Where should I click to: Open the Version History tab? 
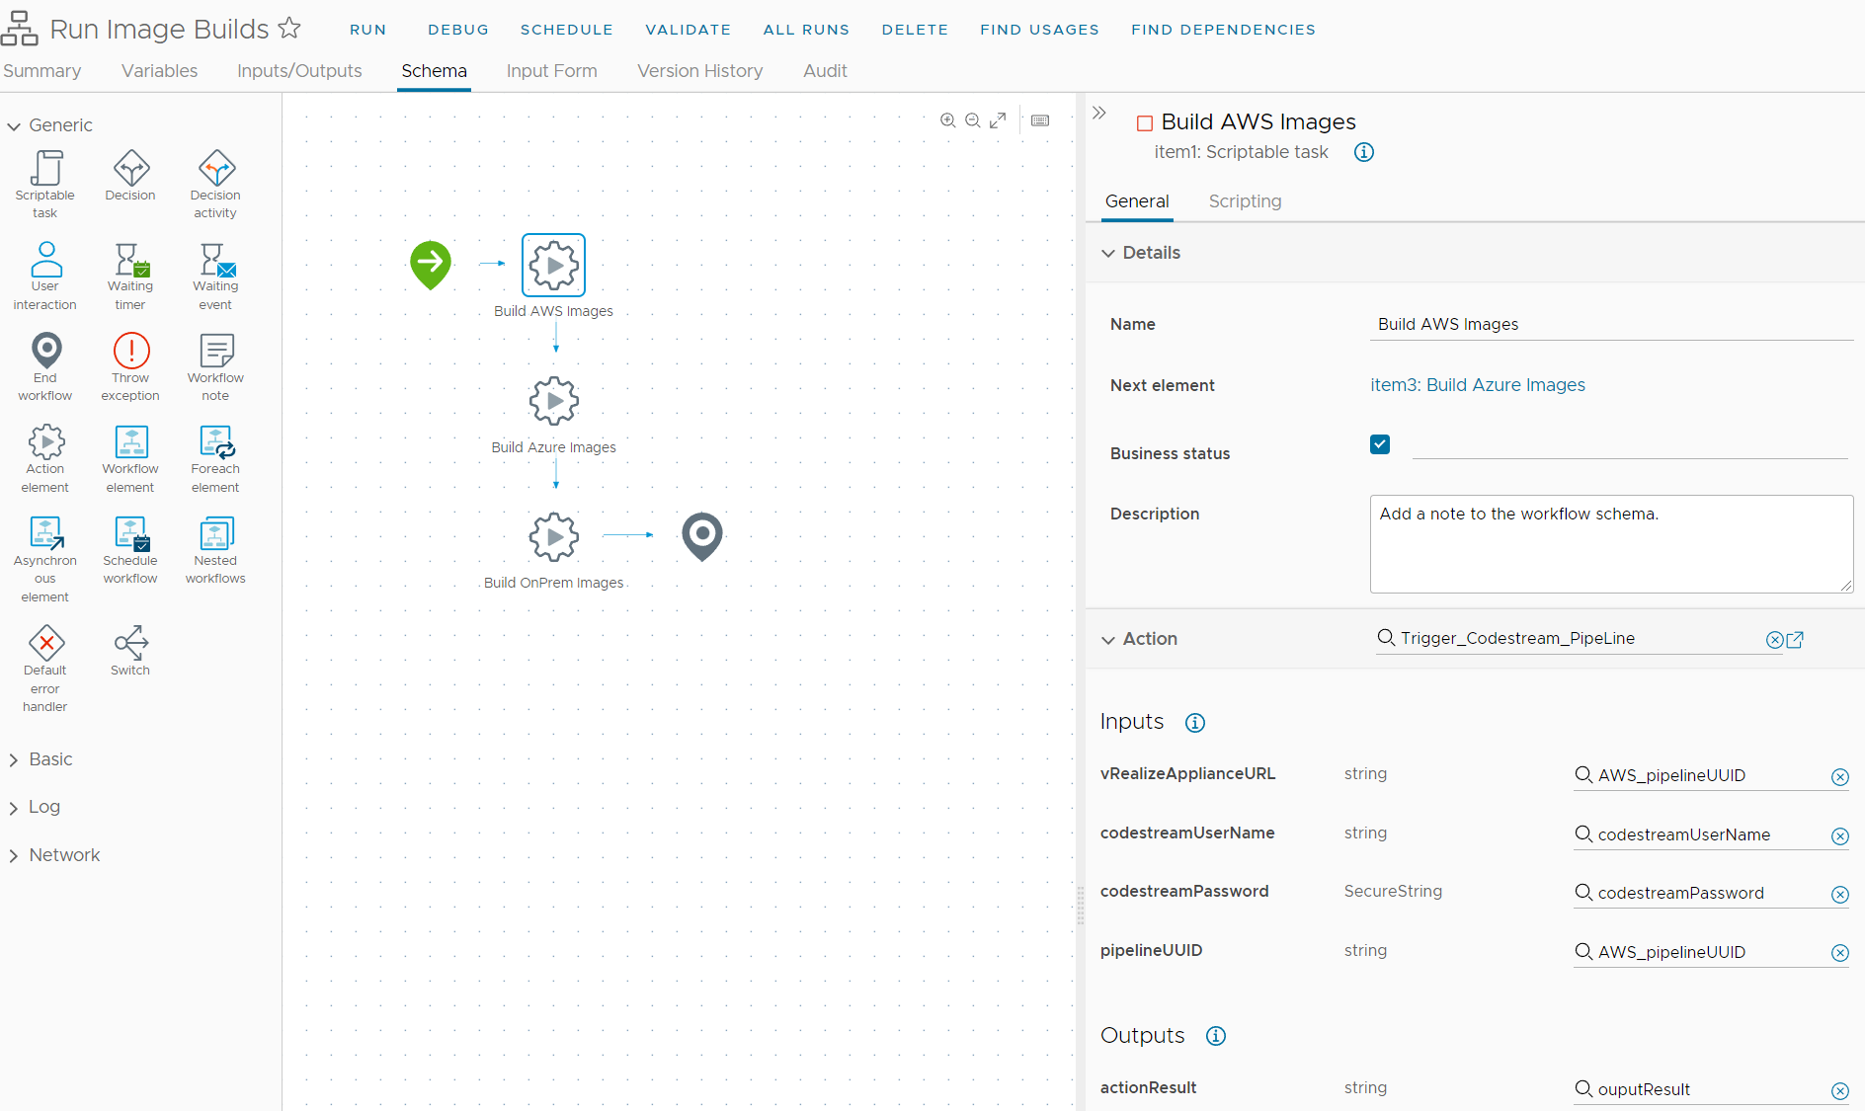point(699,71)
